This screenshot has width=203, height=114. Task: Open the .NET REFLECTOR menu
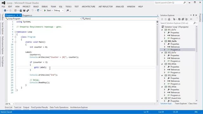tap(105, 7)
